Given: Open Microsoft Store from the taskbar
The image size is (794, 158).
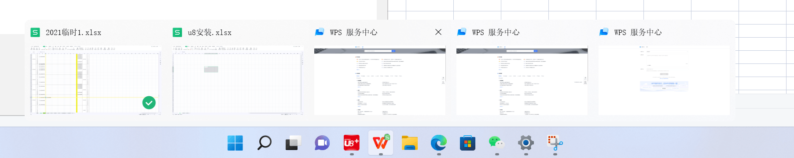Looking at the screenshot, I should [467, 143].
